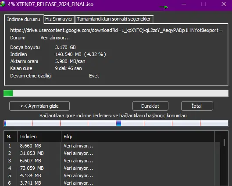Image resolution: width=232 pixels, height=186 pixels.
Task: Select connection row 2 with 31.853 MB
Action: 112,153
